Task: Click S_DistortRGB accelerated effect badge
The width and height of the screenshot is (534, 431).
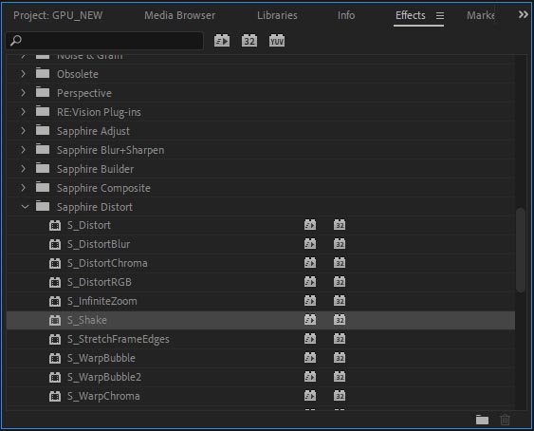Action: [x=310, y=282]
